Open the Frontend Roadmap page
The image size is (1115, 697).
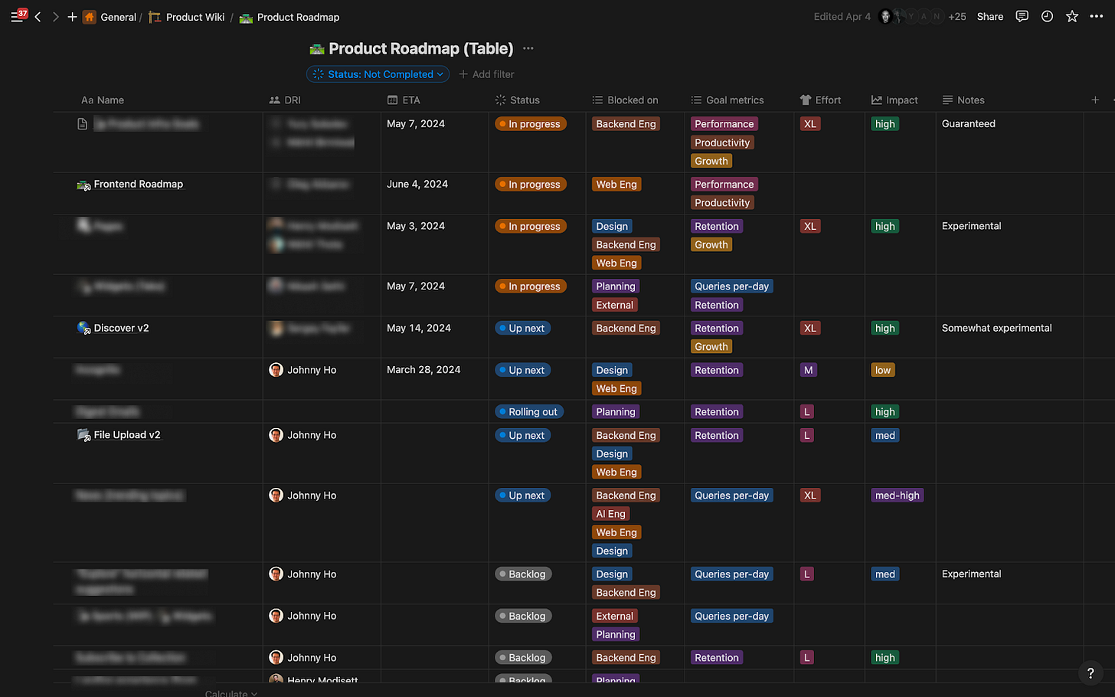pyautogui.click(x=139, y=184)
